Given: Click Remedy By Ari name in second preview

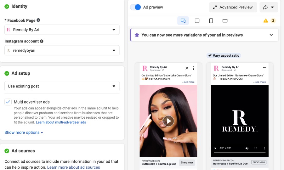Looking at the screenshot, I should point(230,67).
